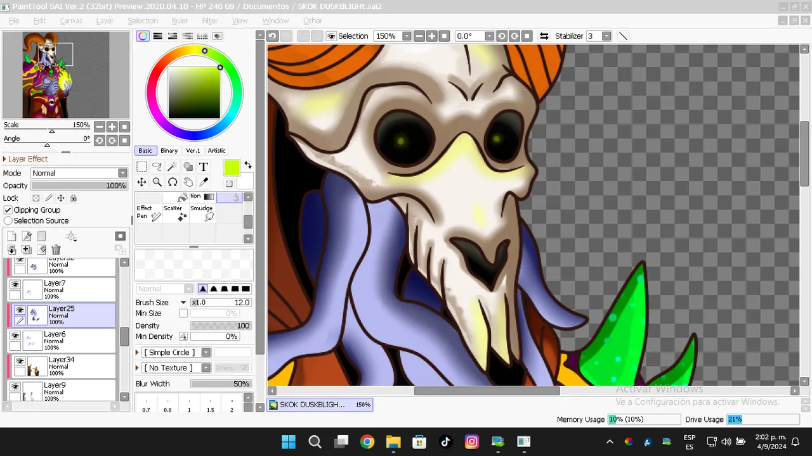Viewport: 812px width, 456px height.
Task: Hide Layer34 with its eye icon
Action: coord(20,361)
